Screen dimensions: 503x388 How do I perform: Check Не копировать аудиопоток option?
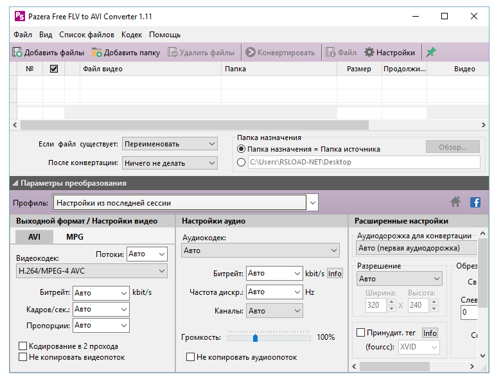tap(190, 357)
